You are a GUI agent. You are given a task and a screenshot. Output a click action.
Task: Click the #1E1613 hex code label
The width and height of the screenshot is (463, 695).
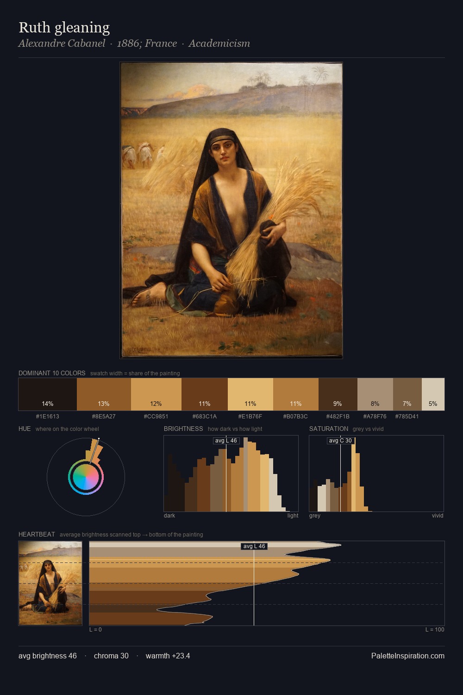[48, 417]
